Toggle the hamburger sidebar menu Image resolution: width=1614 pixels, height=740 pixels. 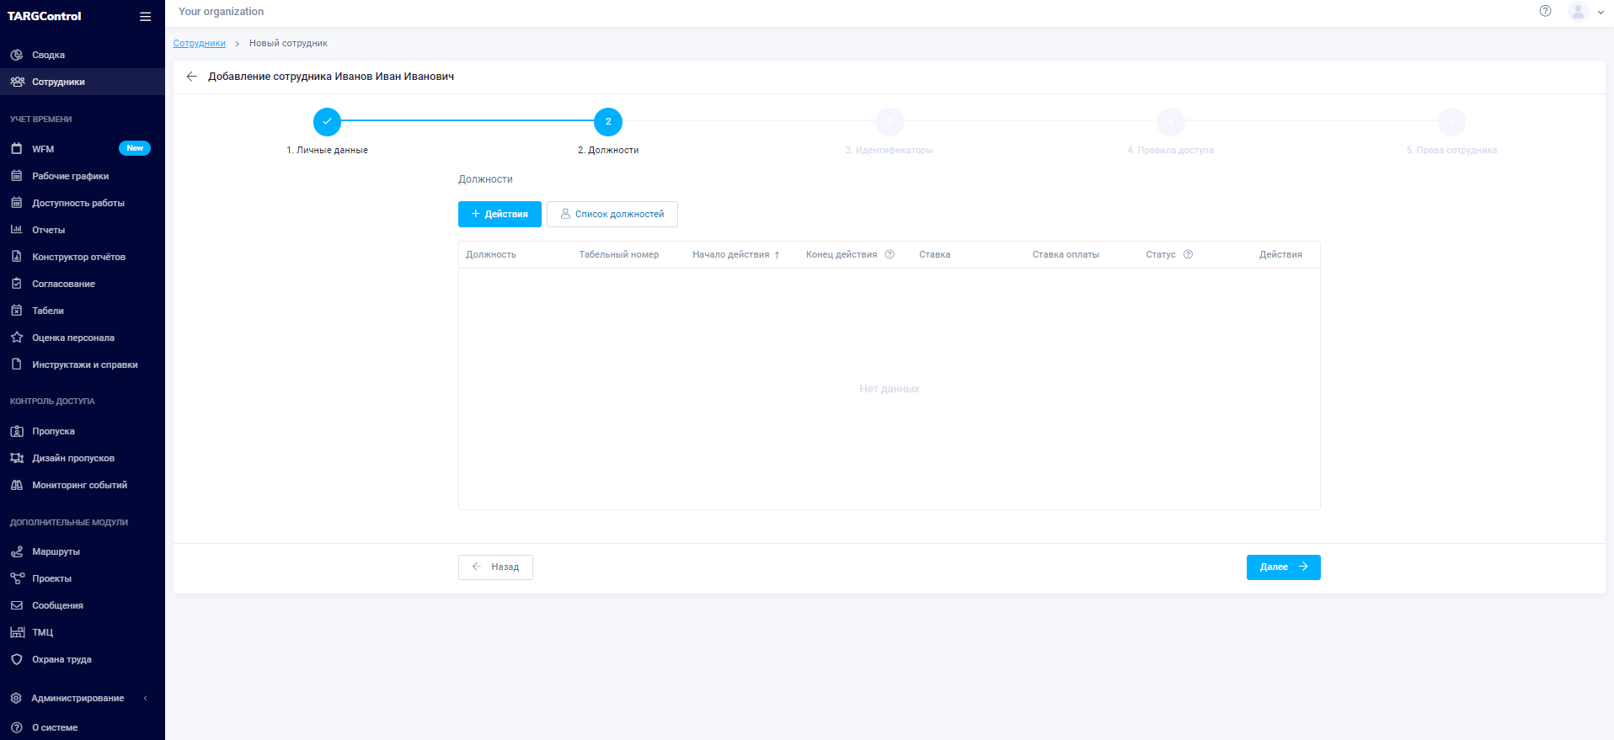click(146, 17)
